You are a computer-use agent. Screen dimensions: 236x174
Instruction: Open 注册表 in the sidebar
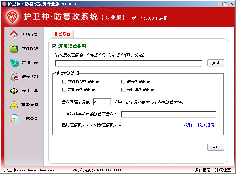(30, 63)
